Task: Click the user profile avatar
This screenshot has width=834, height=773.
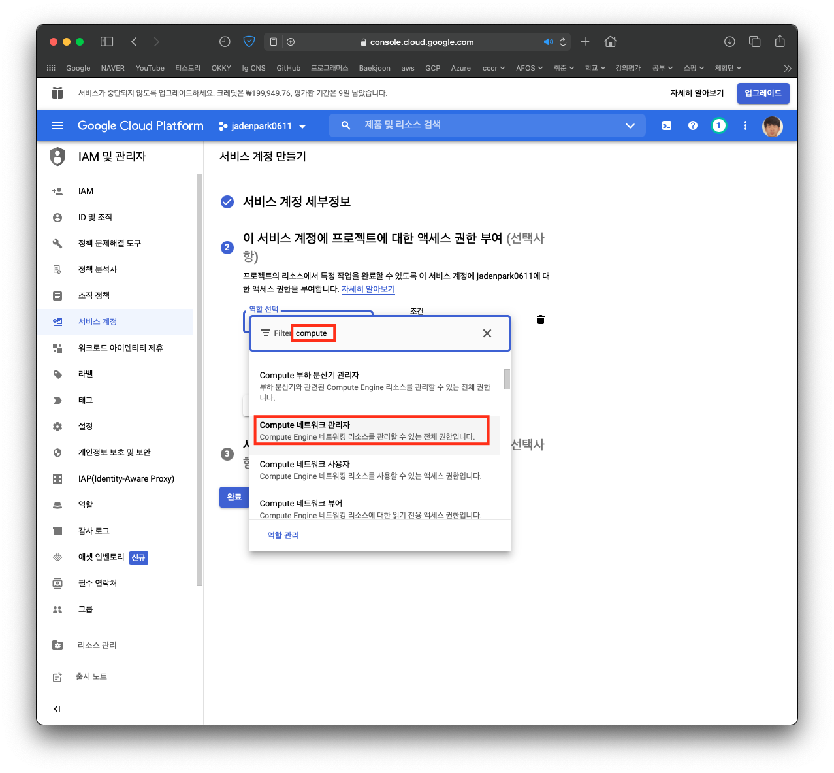Action: click(773, 126)
